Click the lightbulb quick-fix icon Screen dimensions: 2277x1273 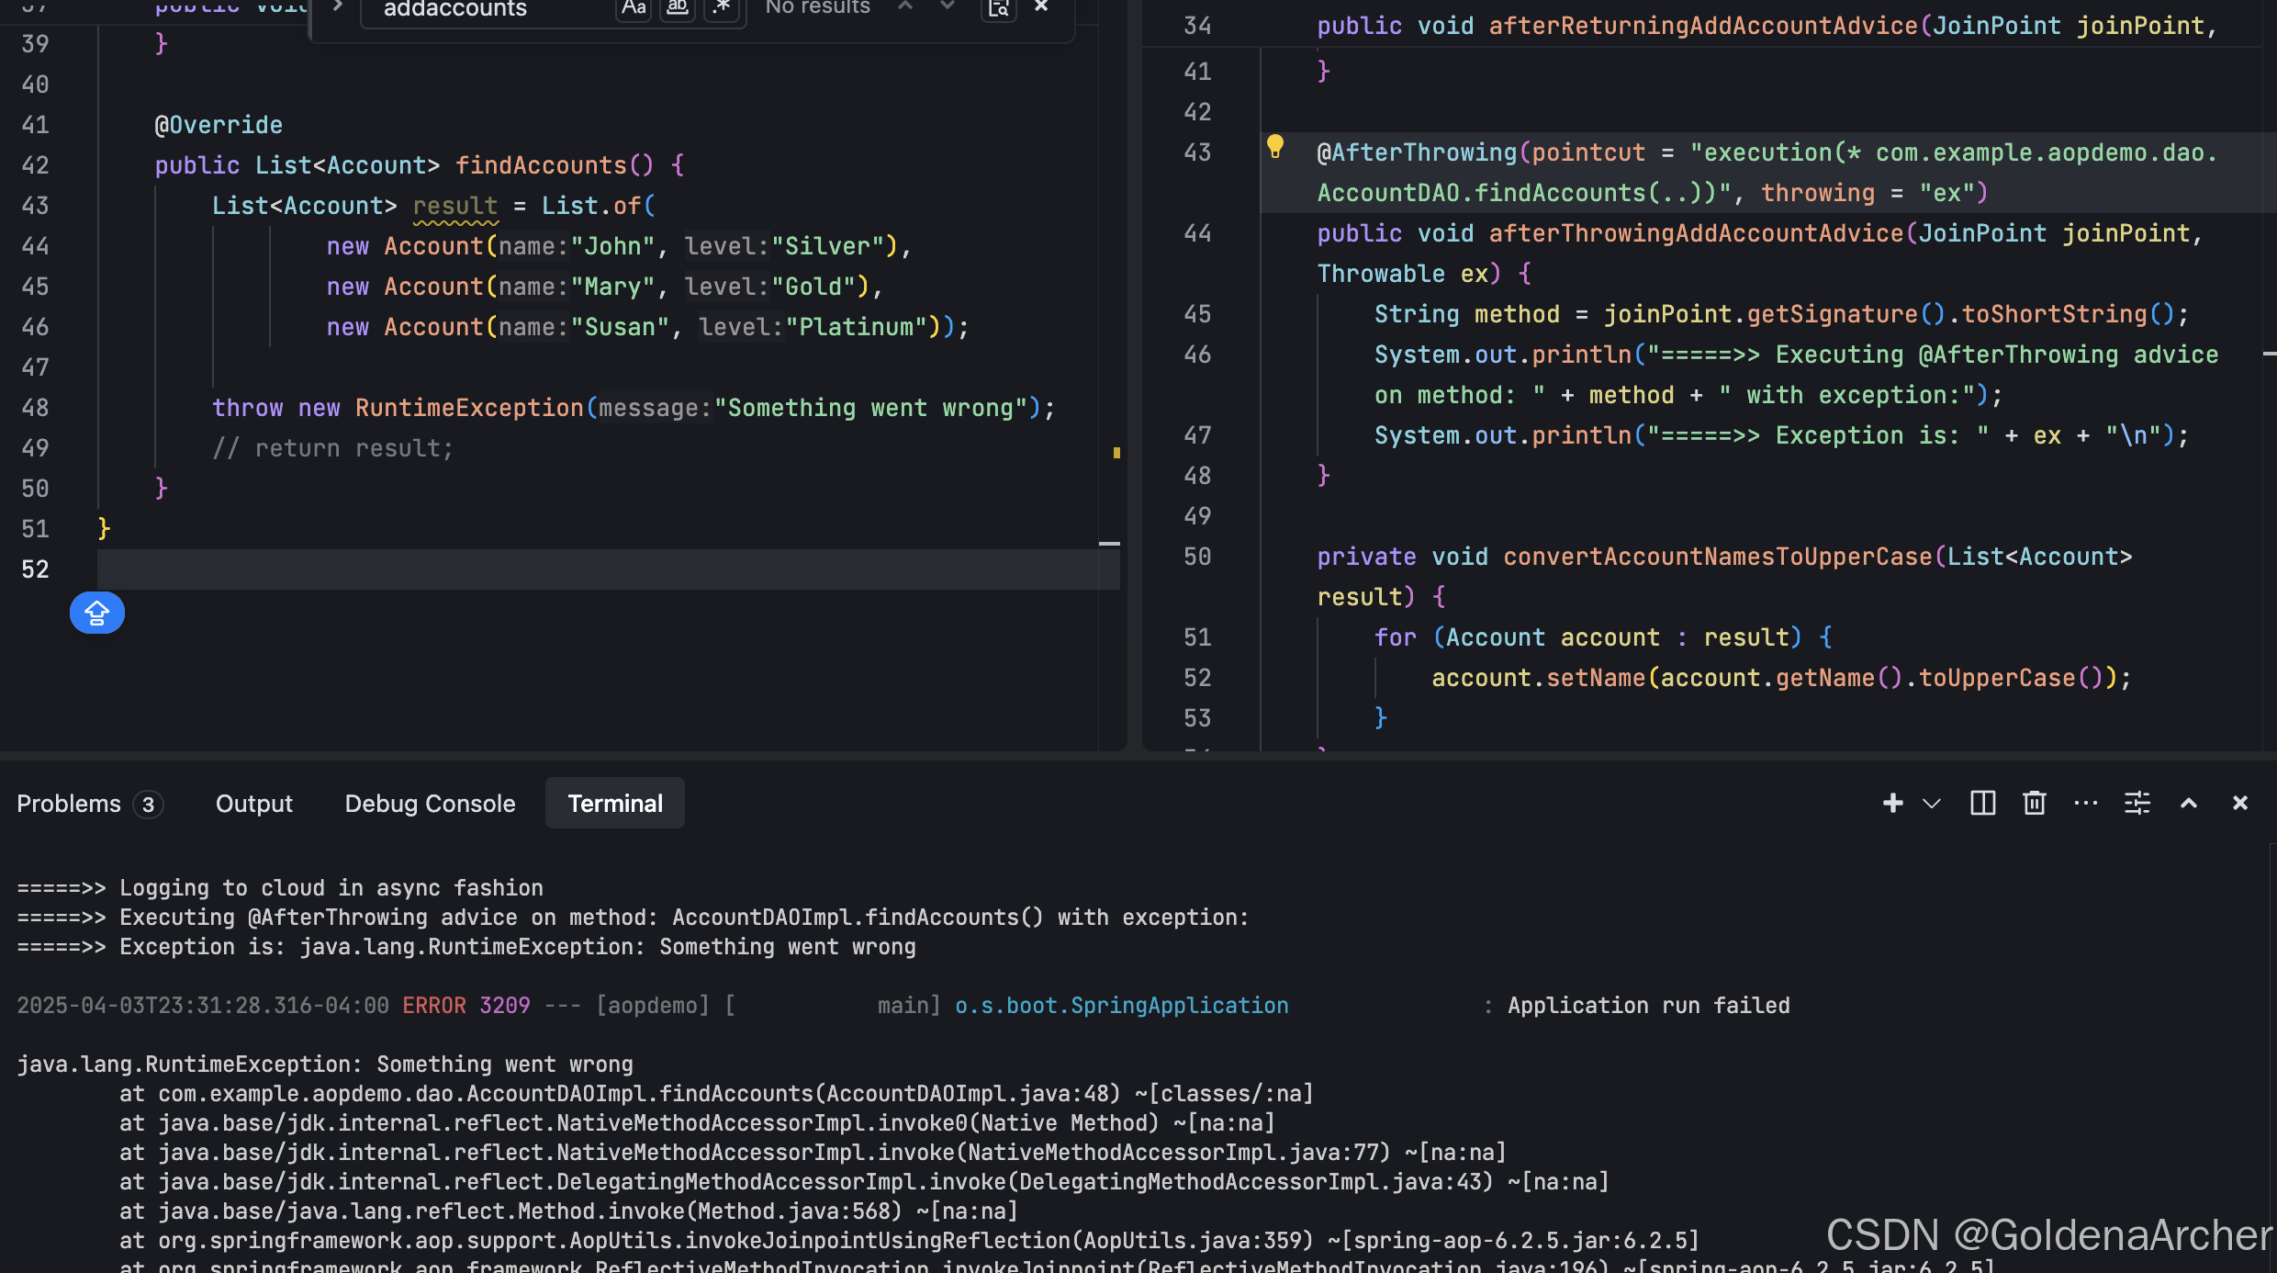click(x=1274, y=146)
